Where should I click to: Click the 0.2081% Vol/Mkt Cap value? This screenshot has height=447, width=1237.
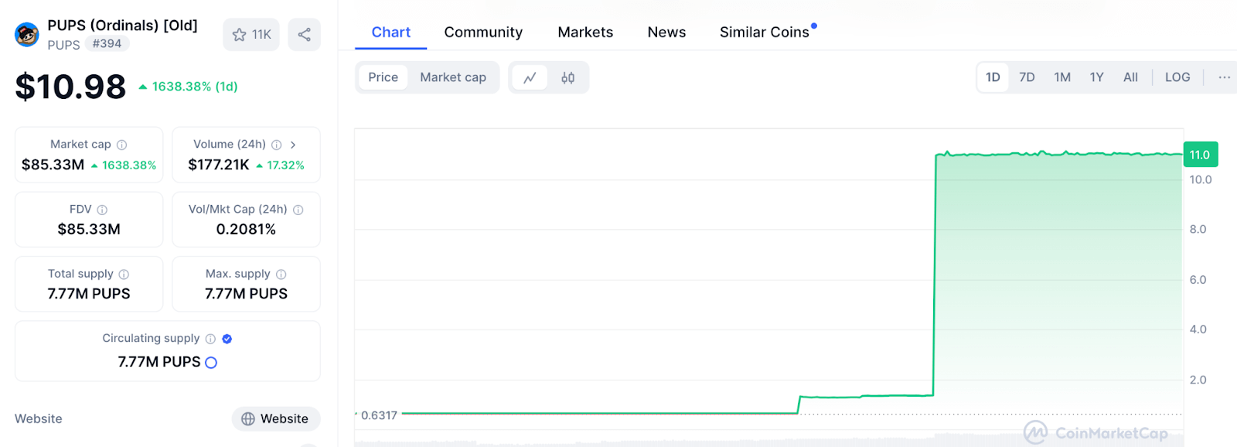coord(246,230)
